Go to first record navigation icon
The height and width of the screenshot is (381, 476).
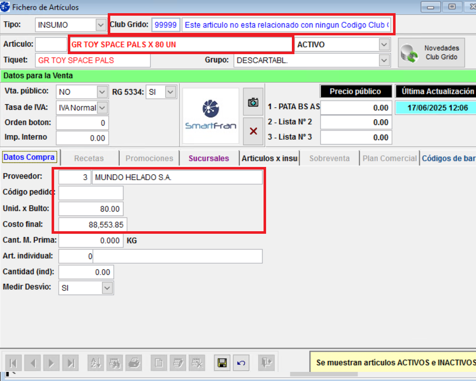(14, 362)
